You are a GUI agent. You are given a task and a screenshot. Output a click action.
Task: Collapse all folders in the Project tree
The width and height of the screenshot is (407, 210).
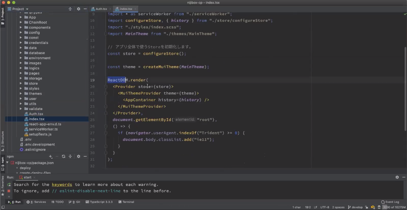(70, 9)
